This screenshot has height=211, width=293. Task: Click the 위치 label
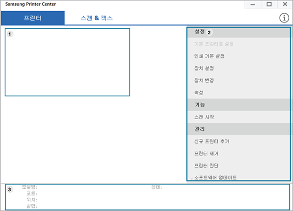[32, 200]
